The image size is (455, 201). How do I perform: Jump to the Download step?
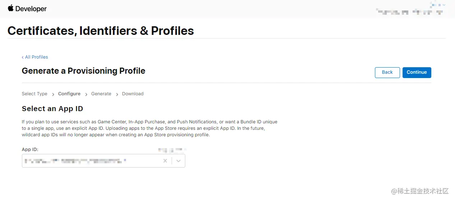point(133,94)
